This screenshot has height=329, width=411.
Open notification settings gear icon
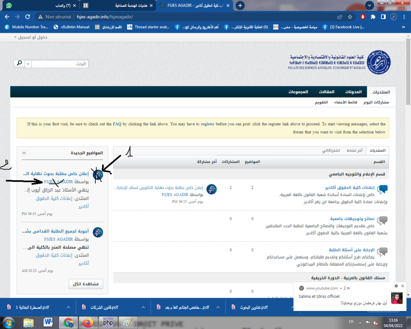[396, 286]
